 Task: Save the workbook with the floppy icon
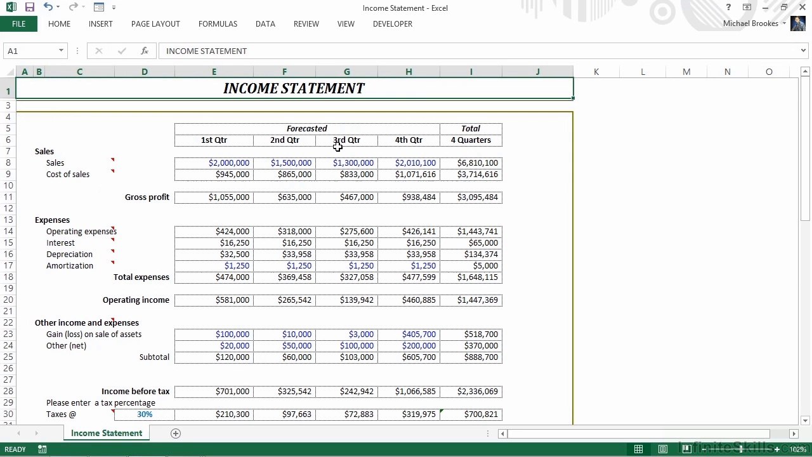30,8
